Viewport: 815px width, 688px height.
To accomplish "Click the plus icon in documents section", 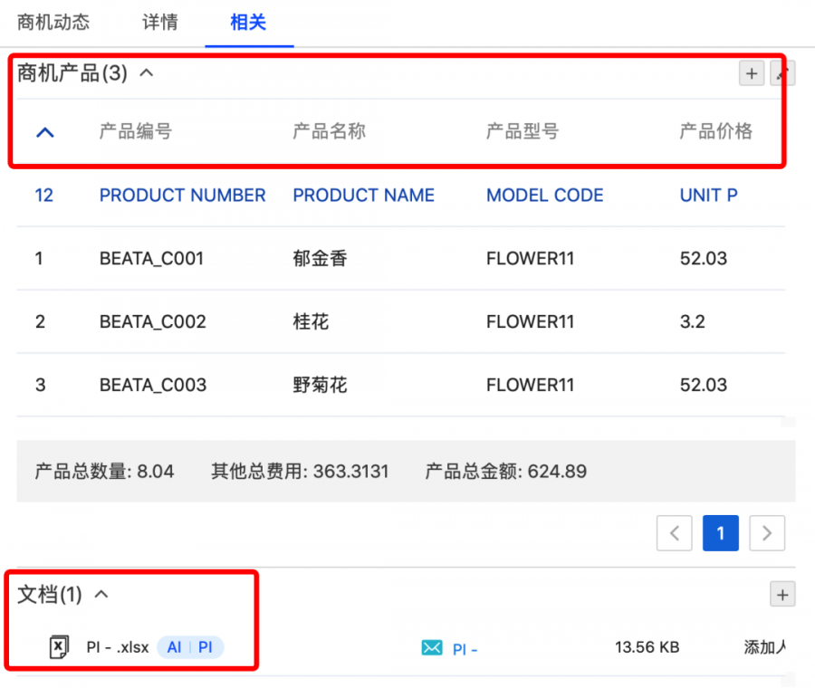I will click(782, 595).
